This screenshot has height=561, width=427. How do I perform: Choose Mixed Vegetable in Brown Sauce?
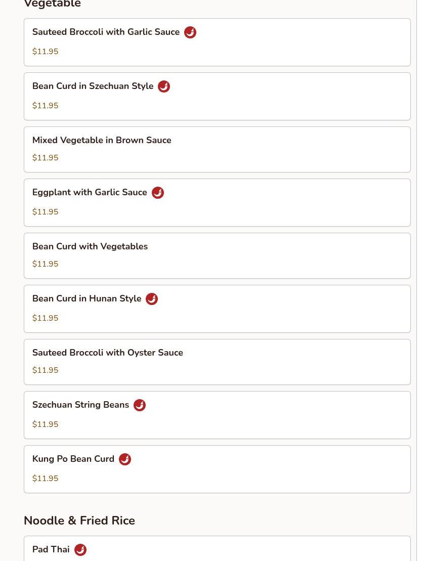coord(102,140)
